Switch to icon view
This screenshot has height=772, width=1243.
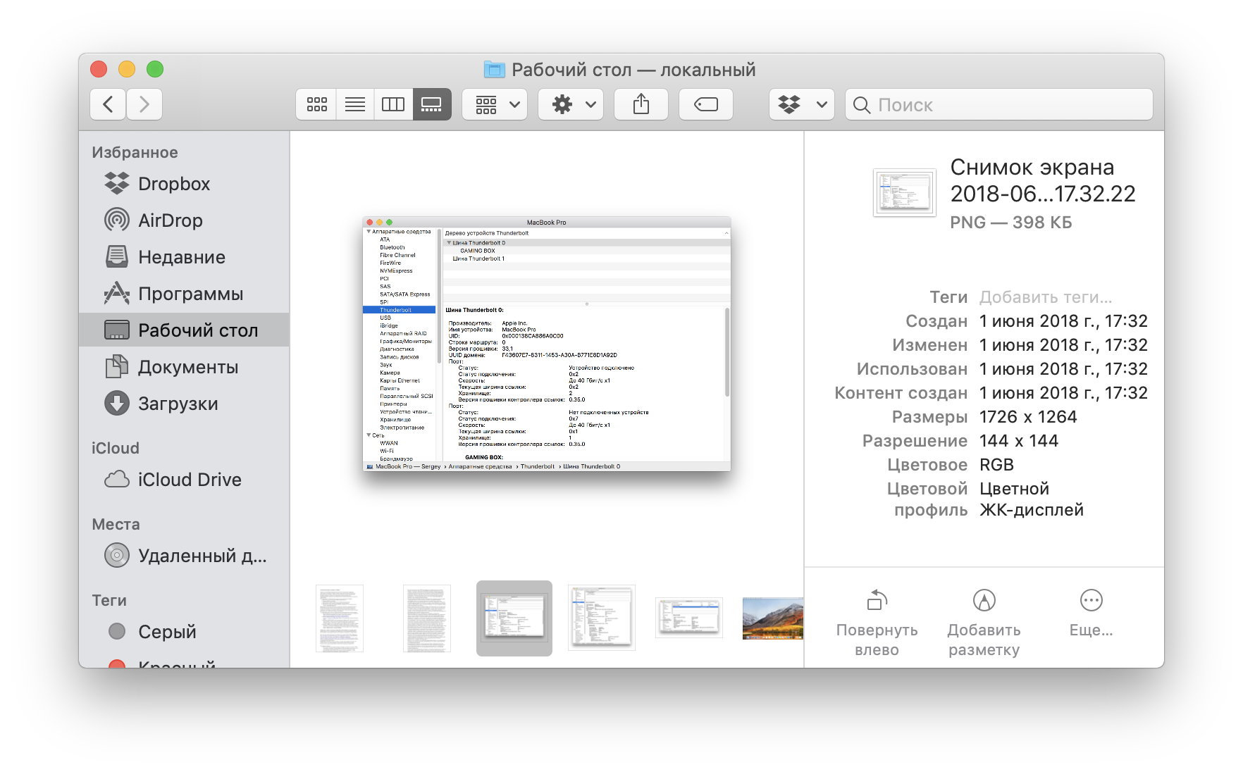tap(316, 105)
